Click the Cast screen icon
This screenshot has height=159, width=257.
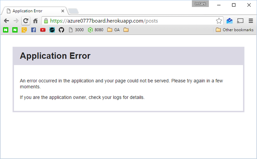(240, 21)
